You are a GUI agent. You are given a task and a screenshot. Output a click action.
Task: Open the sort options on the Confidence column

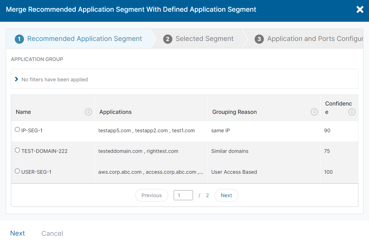pyautogui.click(x=352, y=112)
